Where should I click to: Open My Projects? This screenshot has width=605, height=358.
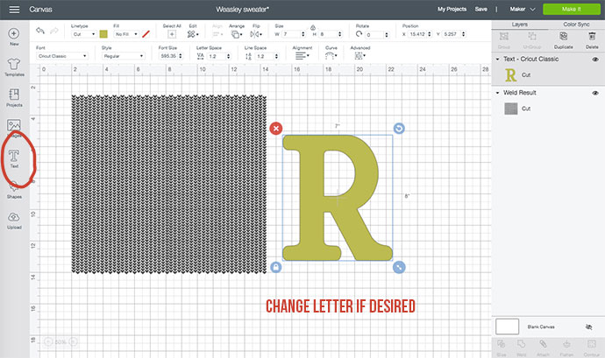click(452, 10)
